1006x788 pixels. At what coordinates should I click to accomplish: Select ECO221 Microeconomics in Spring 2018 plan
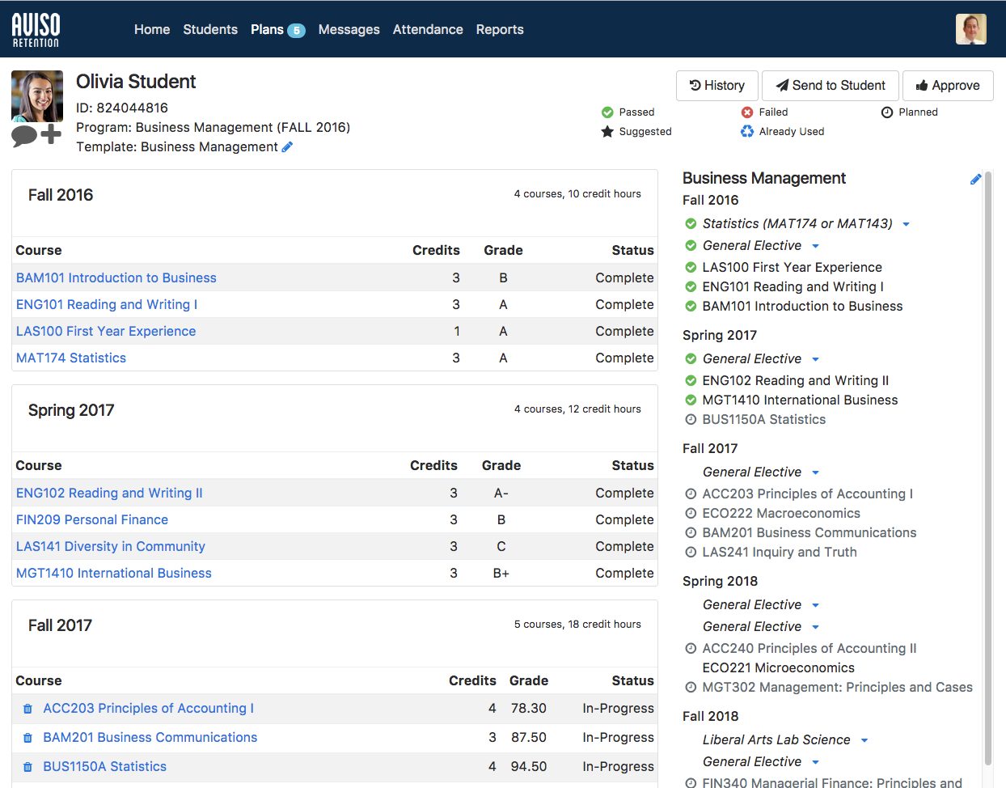pos(779,667)
